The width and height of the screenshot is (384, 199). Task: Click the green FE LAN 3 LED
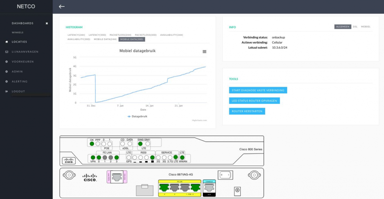[117, 157]
